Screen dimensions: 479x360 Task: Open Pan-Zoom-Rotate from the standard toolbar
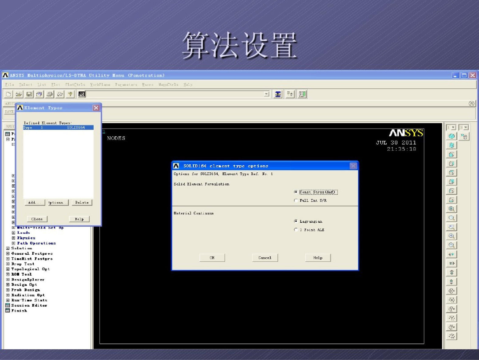pyautogui.click(x=39, y=94)
